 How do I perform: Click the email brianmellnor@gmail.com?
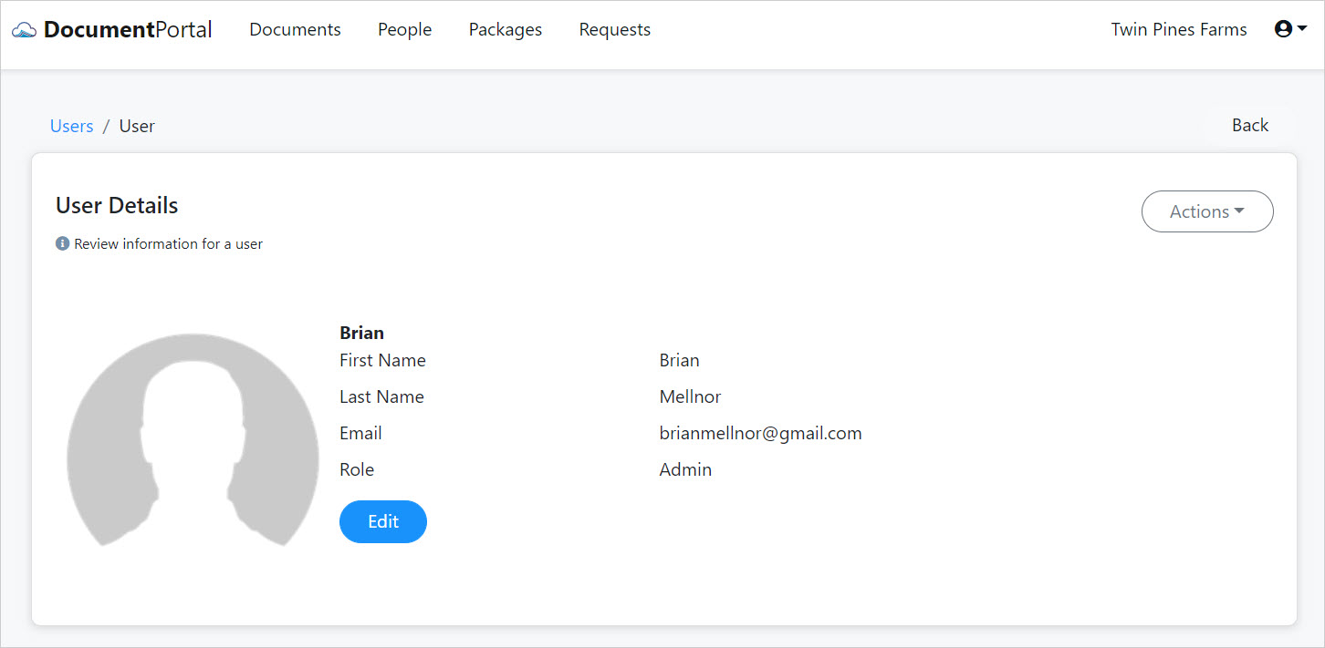pos(760,433)
